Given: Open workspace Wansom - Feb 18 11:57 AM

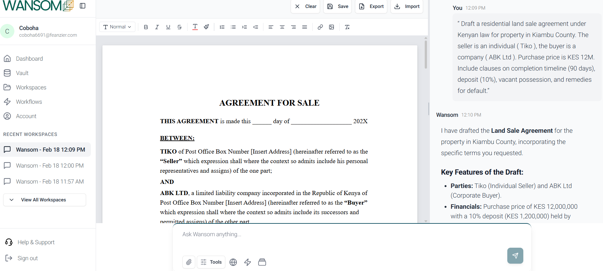Looking at the screenshot, I should pyautogui.click(x=45, y=182).
